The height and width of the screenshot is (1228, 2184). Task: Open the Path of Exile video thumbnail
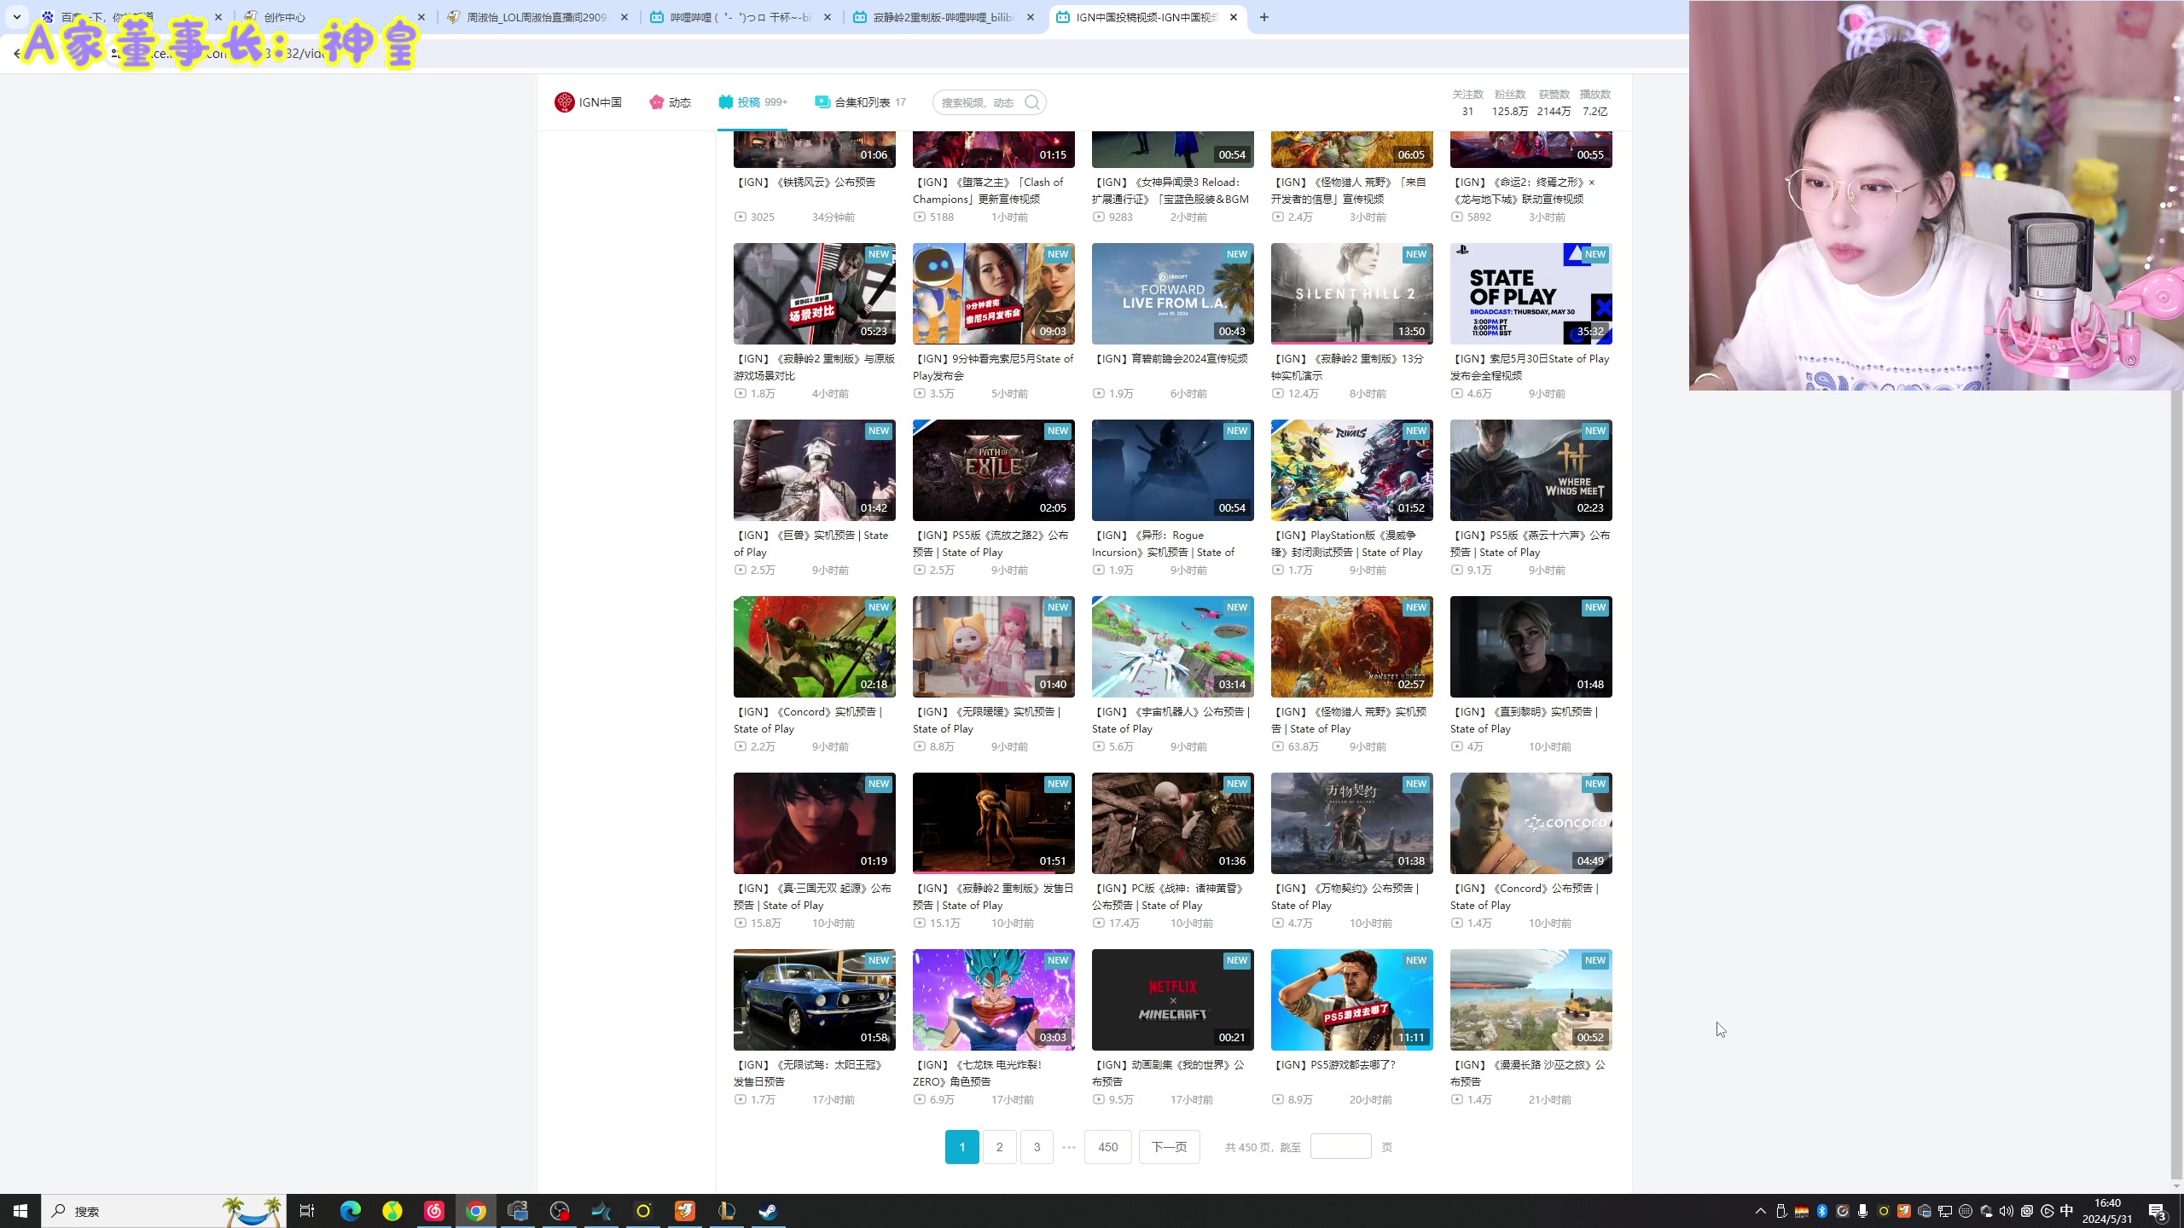click(x=993, y=470)
